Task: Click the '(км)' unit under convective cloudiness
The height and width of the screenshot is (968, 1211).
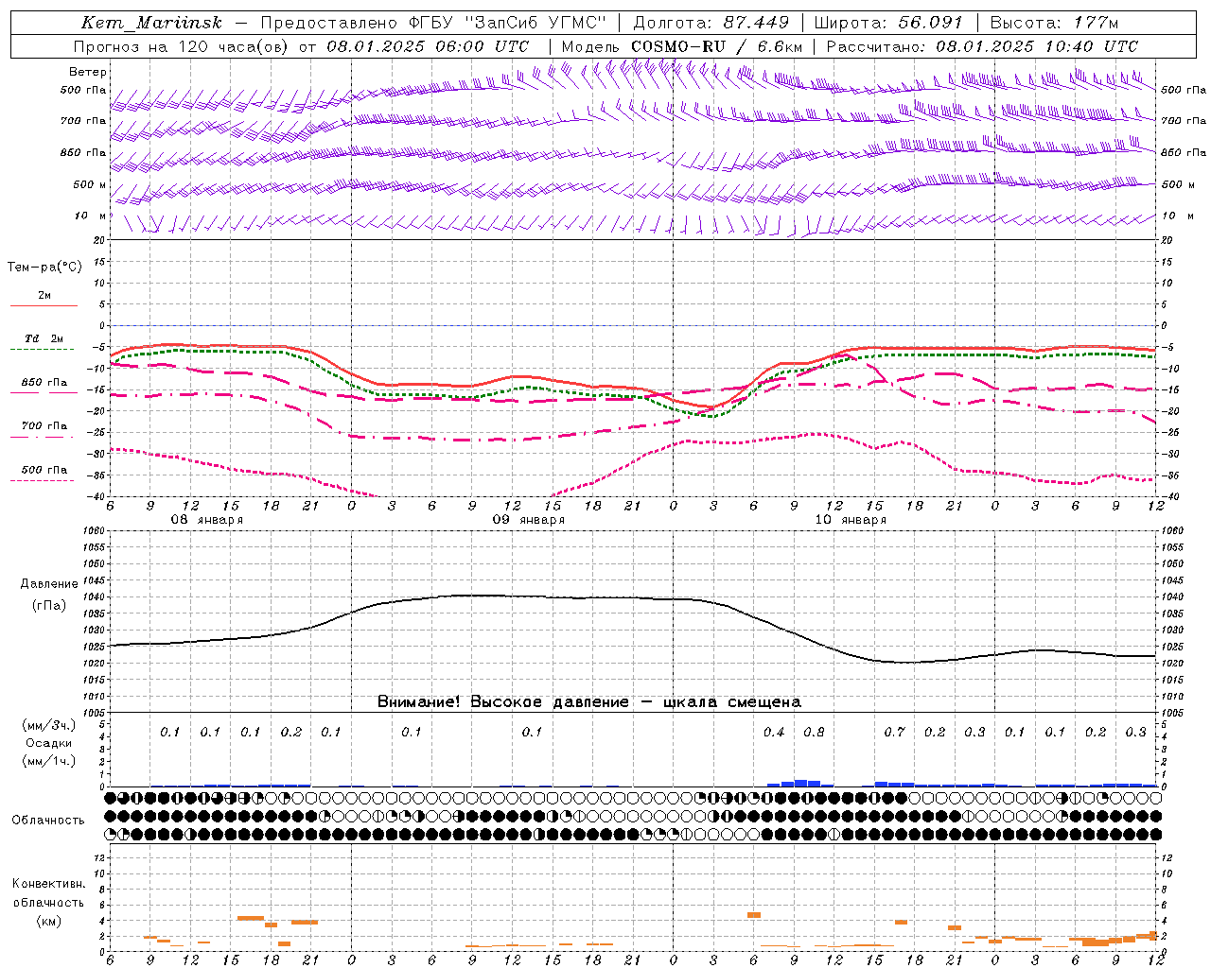Action: (48, 921)
